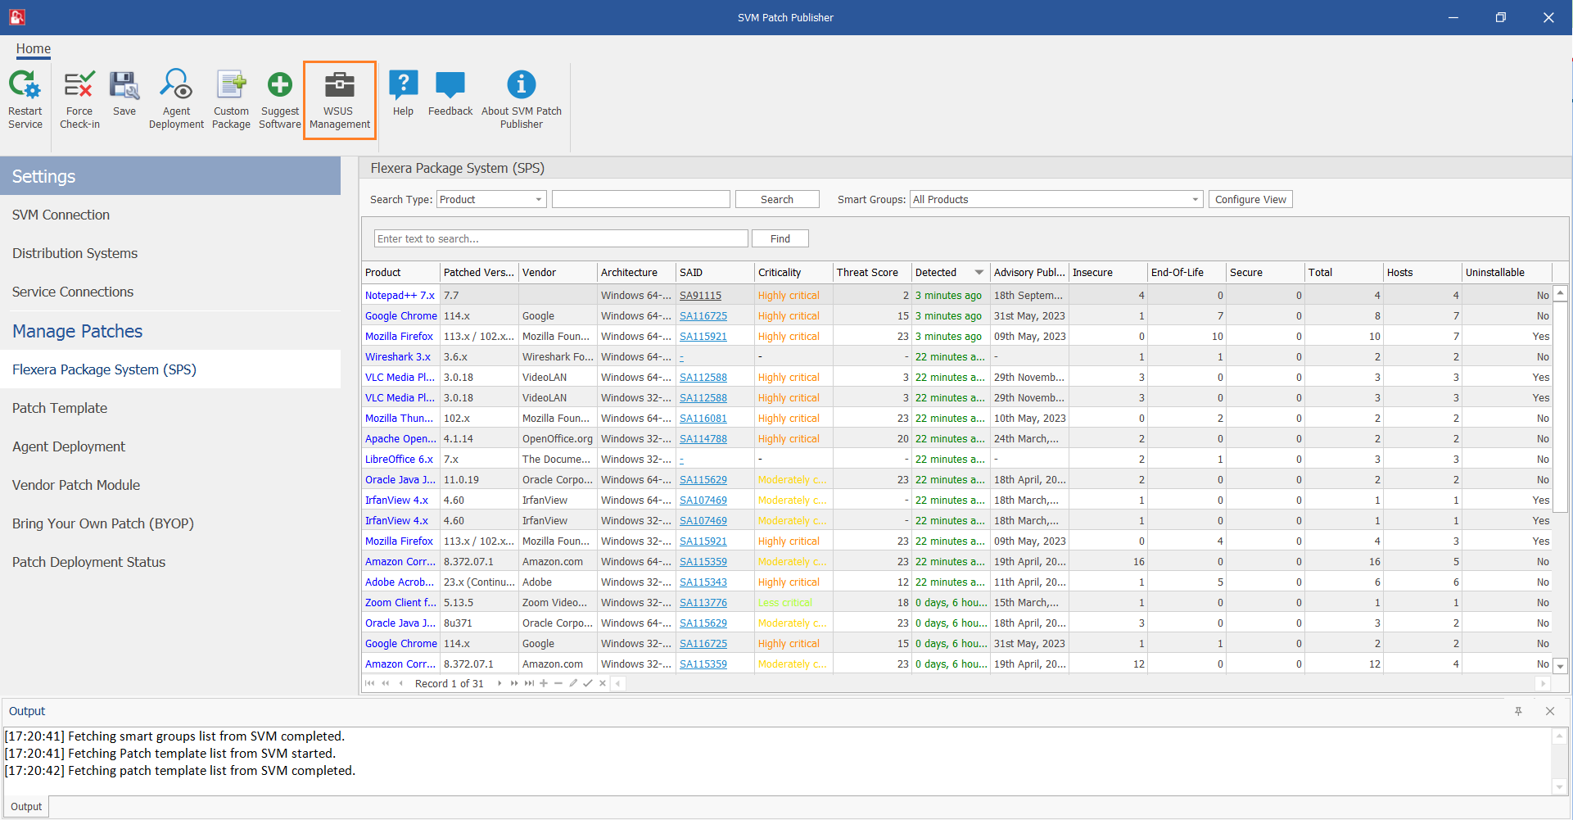
Task: Click the Custom Package icon
Action: [231, 97]
